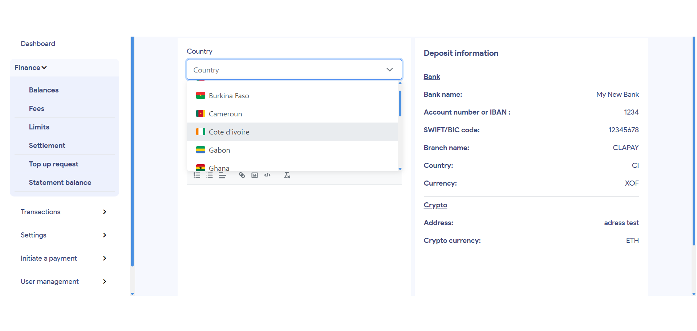
Task: Open the Balances page
Action: pyautogui.click(x=44, y=90)
